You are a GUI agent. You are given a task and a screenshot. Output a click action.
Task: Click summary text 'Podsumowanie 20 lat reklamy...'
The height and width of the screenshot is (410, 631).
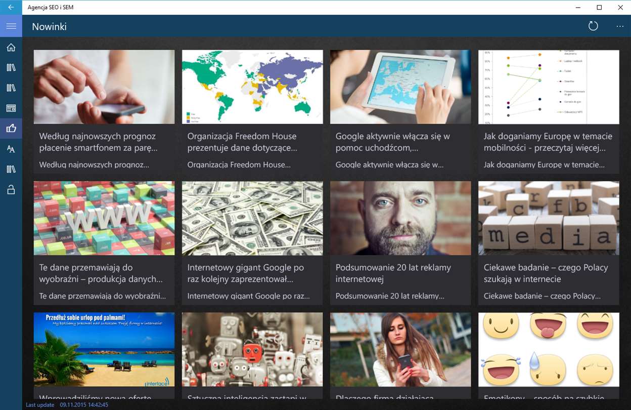(390, 296)
